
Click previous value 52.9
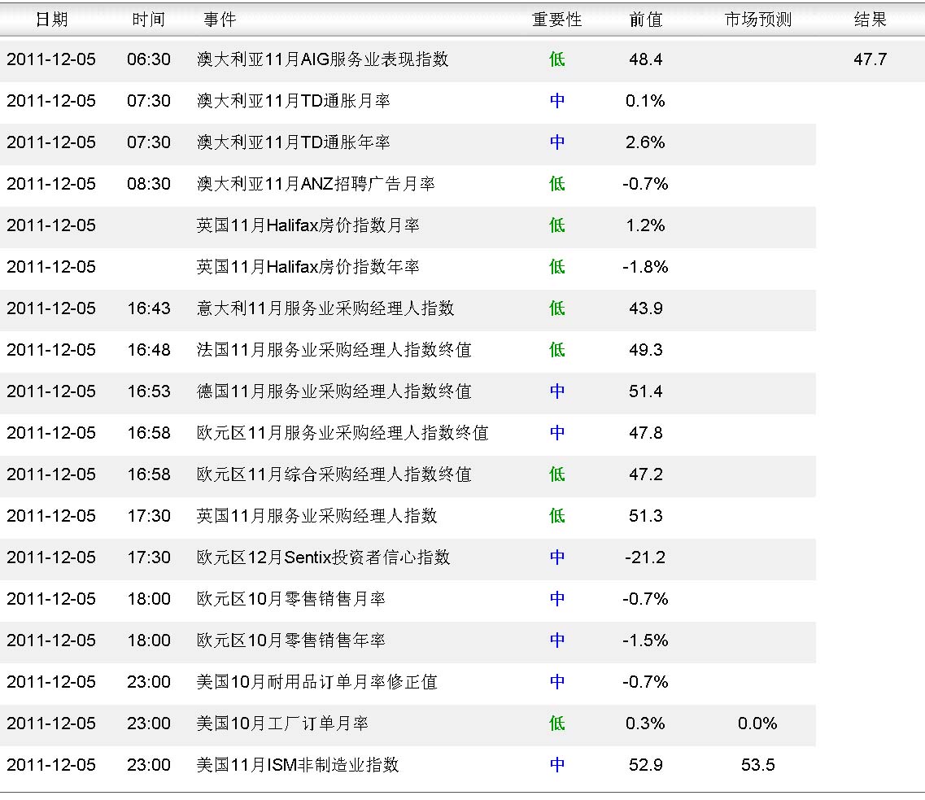(x=646, y=765)
